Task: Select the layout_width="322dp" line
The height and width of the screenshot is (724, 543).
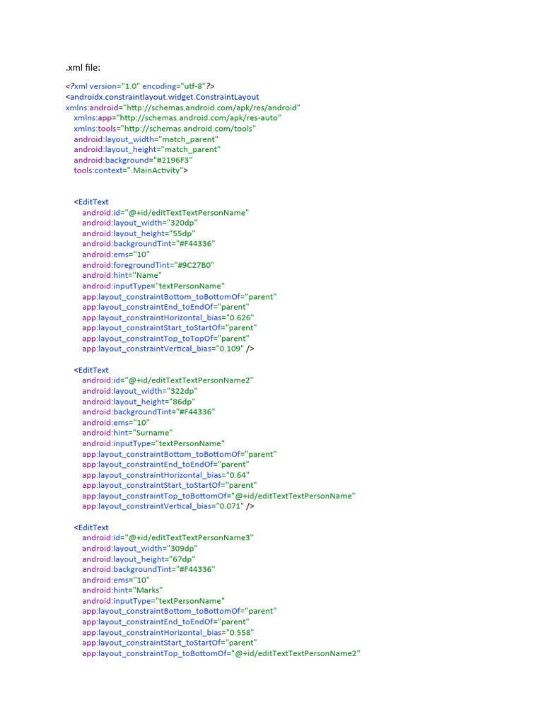Action: [x=140, y=391]
